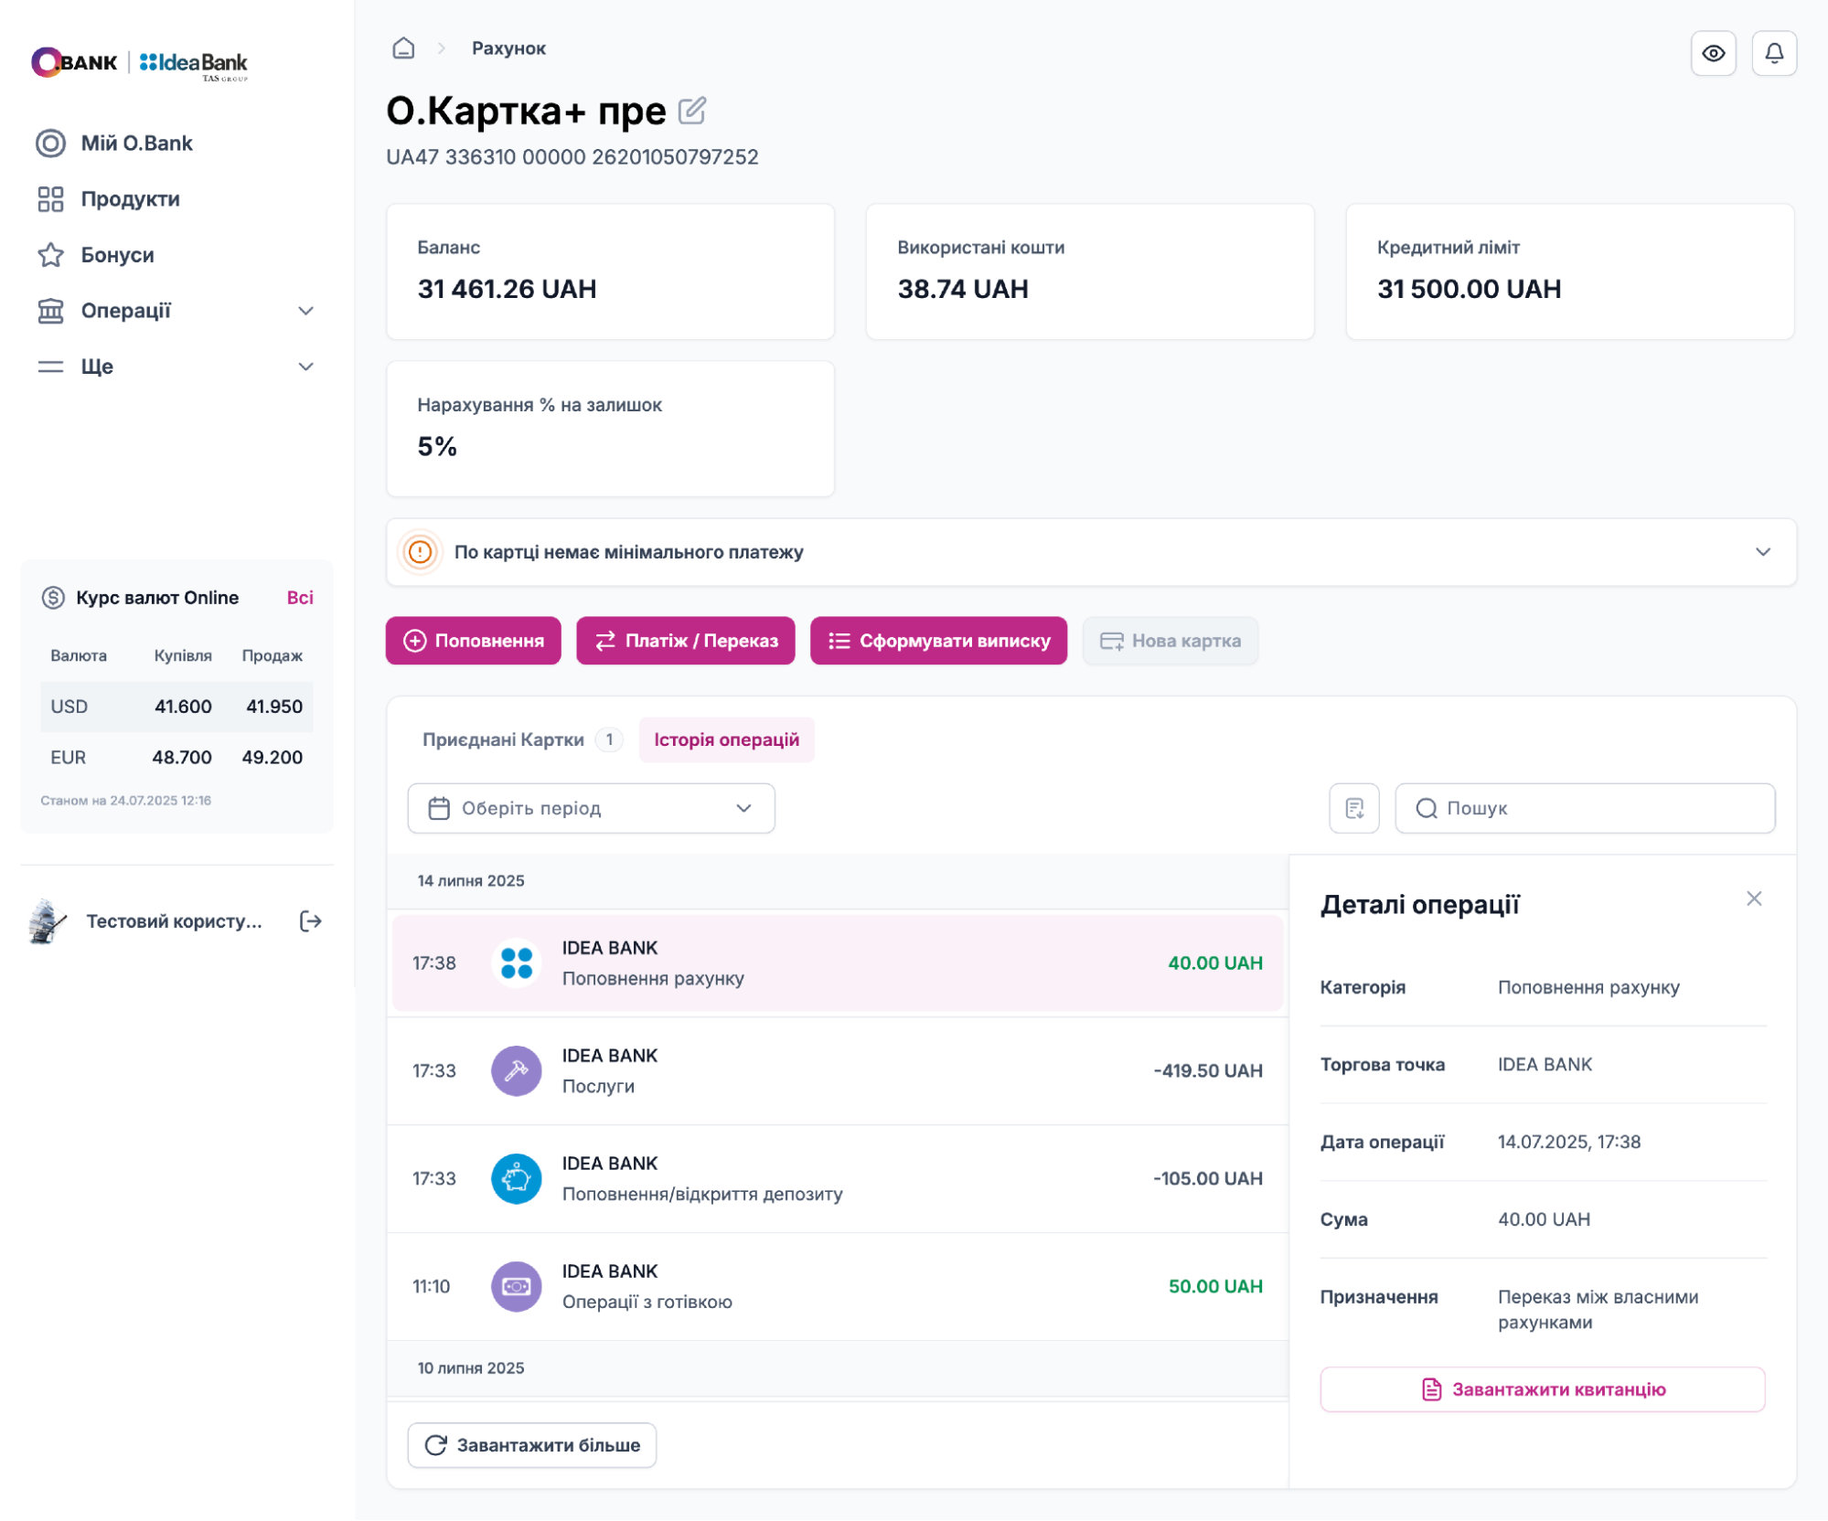1828x1521 pixels.
Task: Switch to Приєднані Картки tab
Action: coord(503,739)
